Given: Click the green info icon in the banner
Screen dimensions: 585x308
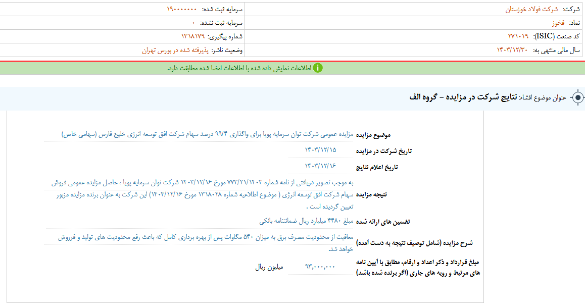Looking at the screenshot, I should click(317, 68).
